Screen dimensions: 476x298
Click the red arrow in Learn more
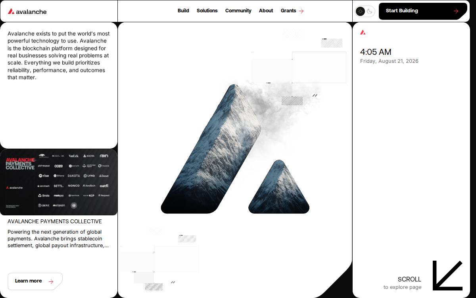click(51, 282)
